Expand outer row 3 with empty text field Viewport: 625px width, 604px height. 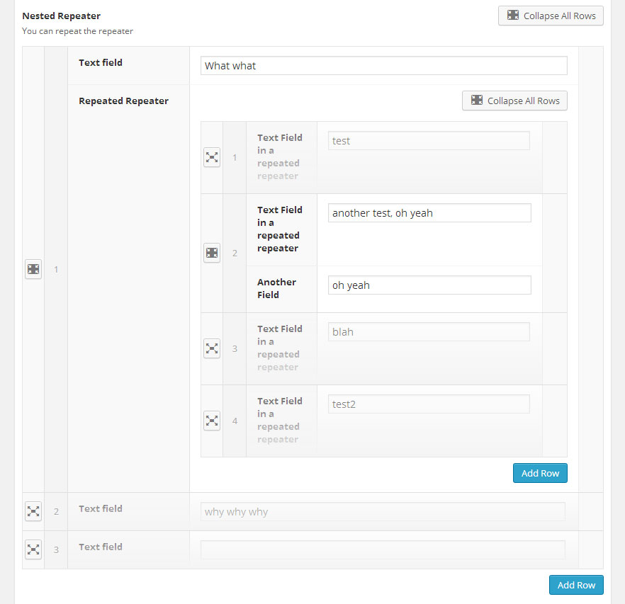click(33, 549)
